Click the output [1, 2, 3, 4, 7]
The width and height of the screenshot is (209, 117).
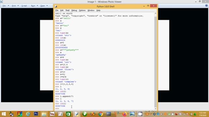64,101
